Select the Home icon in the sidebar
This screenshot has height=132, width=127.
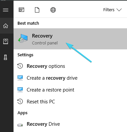coord(6,26)
